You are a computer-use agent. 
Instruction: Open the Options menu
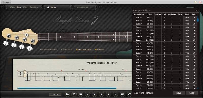pyautogui.click(x=6, y=2)
